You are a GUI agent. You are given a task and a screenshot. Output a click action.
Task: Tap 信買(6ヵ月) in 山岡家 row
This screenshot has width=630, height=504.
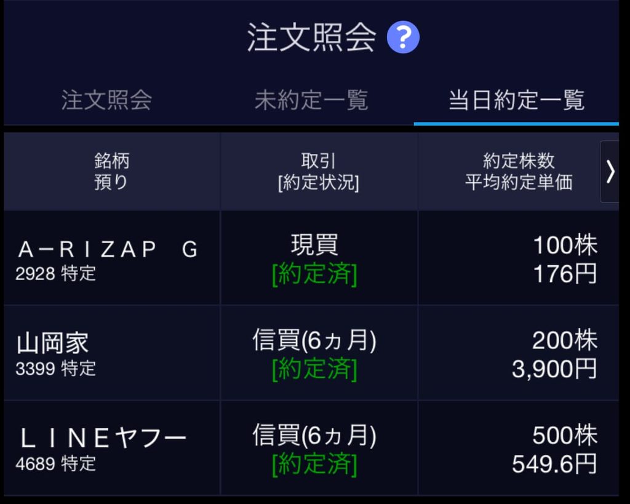point(314,340)
